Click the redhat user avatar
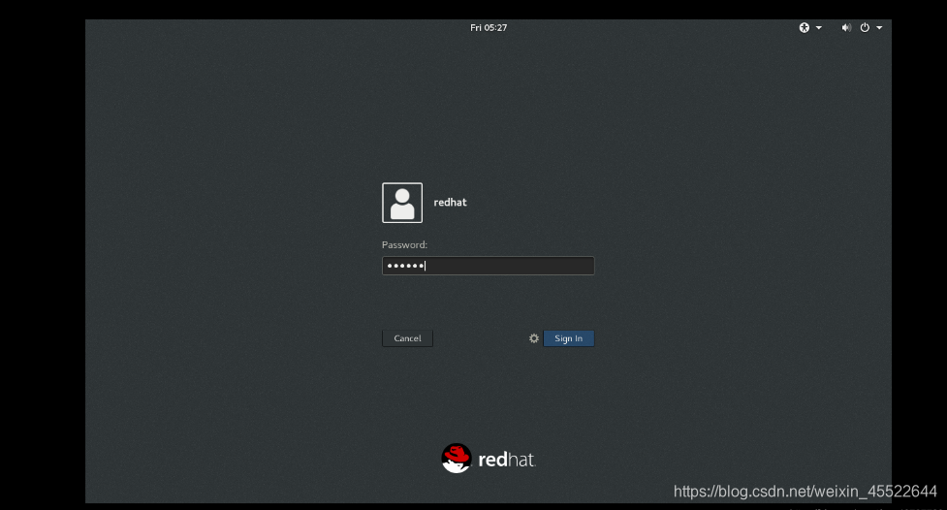947x510 pixels. click(402, 203)
